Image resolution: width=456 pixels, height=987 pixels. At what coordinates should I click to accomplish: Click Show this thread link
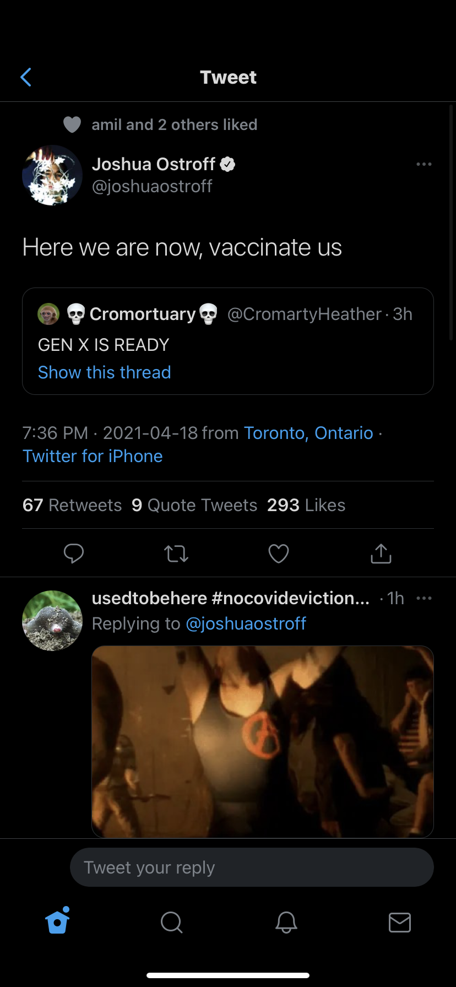[105, 372]
